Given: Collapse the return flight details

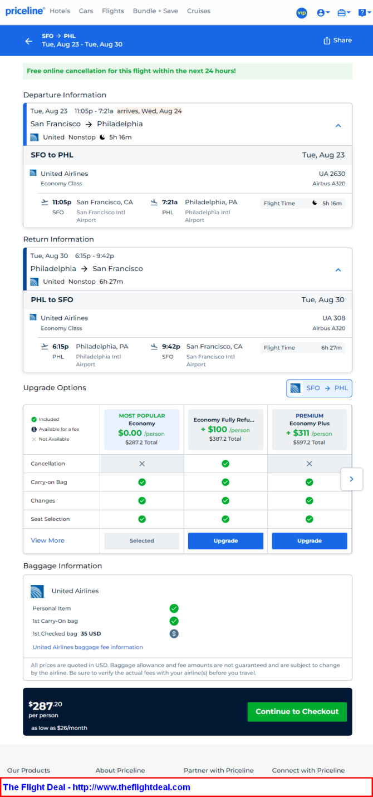Looking at the screenshot, I should point(338,270).
